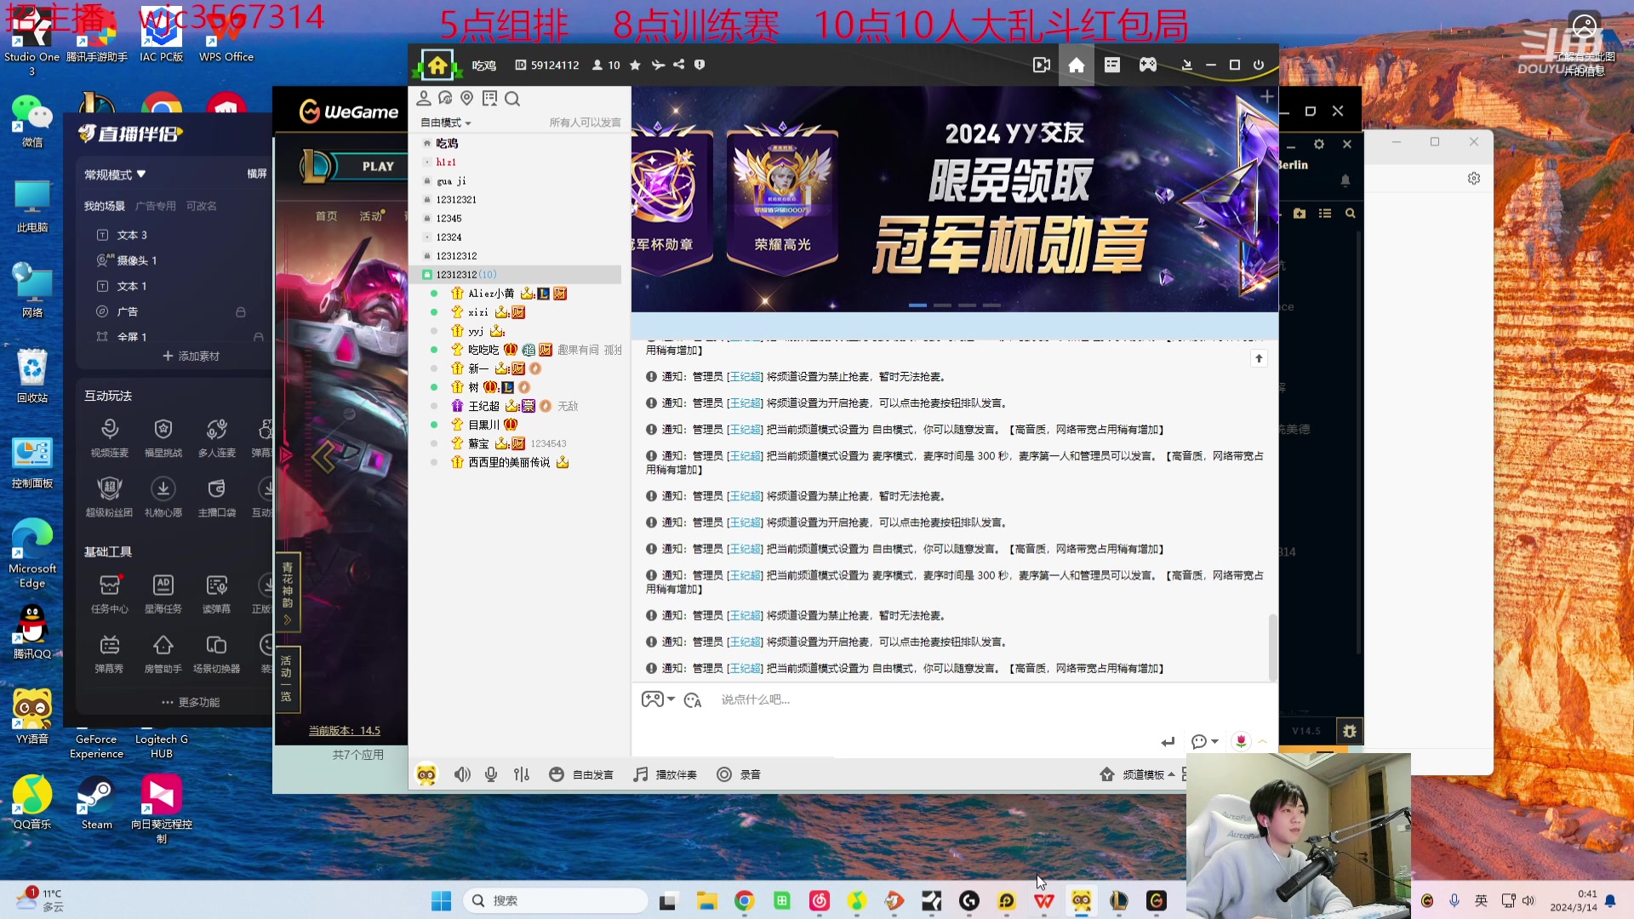The image size is (1634, 919).
Task: Open the 福星挑战 tool icon
Action: coord(163,437)
